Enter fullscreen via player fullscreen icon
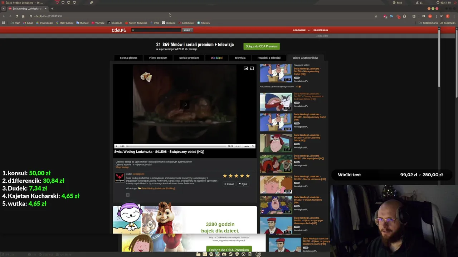 pyautogui.click(x=253, y=146)
